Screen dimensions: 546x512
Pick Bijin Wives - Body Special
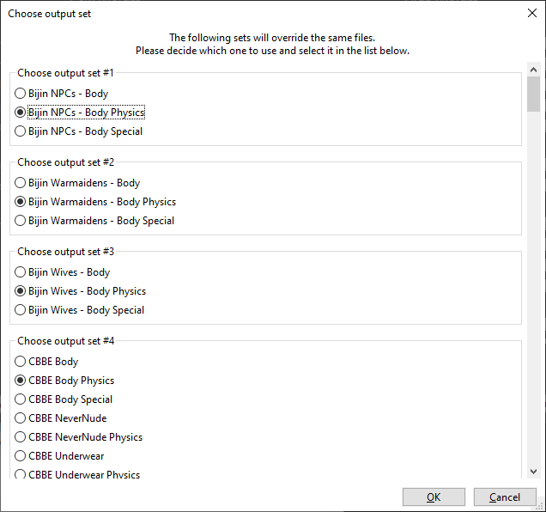coord(79,310)
